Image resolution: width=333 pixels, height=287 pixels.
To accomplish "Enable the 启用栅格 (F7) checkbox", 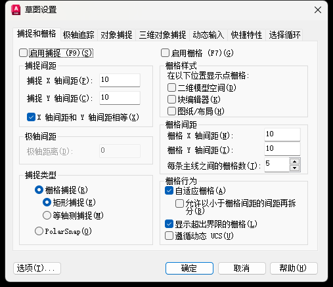I will (165, 53).
